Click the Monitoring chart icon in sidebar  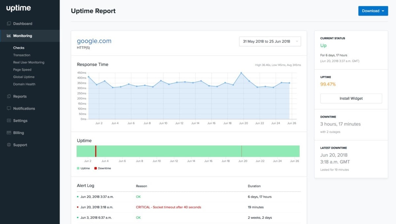(9, 36)
